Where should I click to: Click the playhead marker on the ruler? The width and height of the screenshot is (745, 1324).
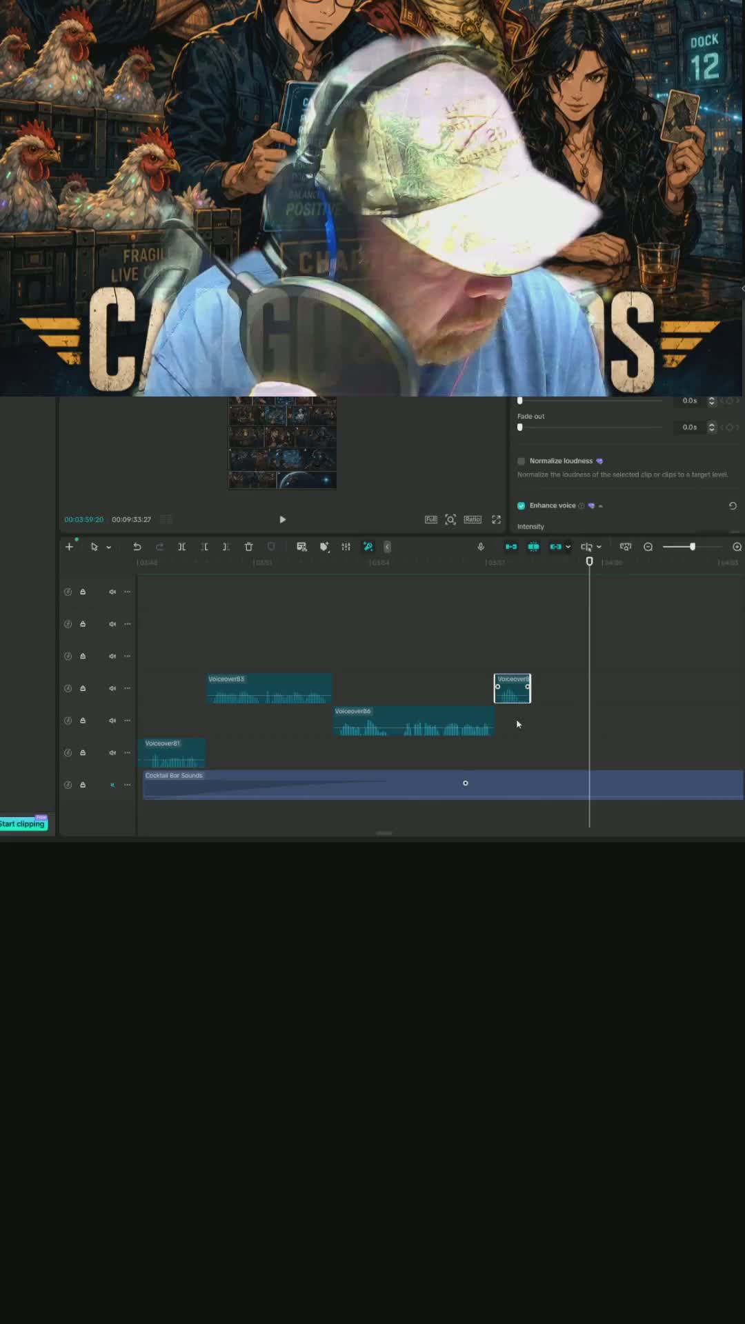click(x=589, y=561)
